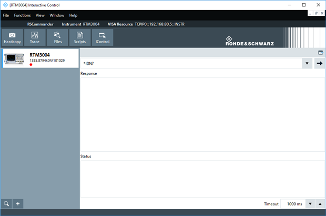
Task: Select the RTM3004 instrument entry
Action: 39,58
